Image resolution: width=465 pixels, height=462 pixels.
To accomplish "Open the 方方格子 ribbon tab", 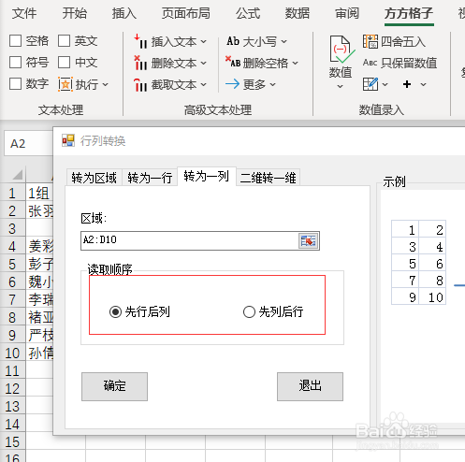I will 409,13.
